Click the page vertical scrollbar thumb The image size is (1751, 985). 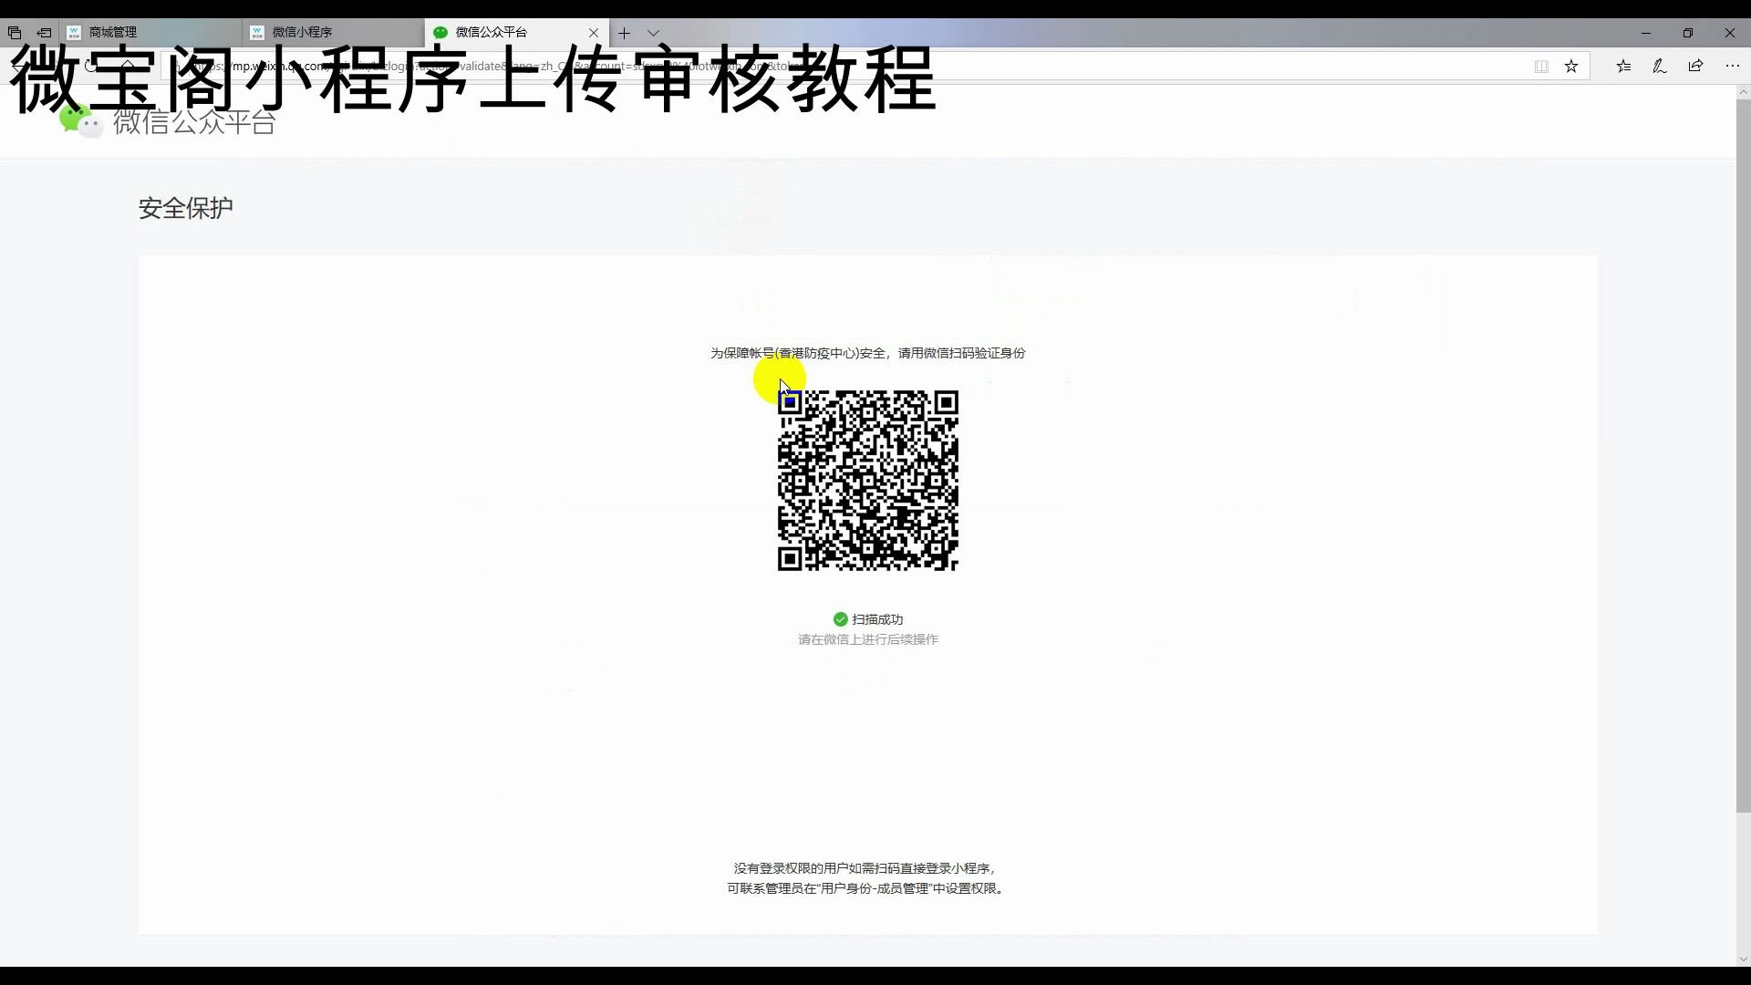point(1743,456)
